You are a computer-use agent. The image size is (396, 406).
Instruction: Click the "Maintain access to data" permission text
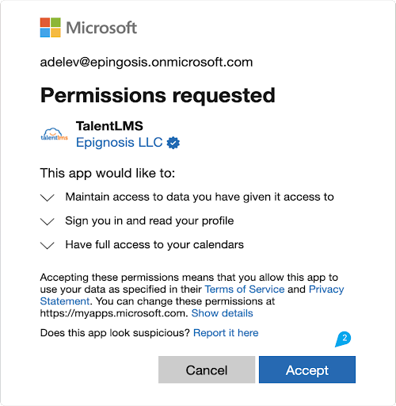coord(200,197)
